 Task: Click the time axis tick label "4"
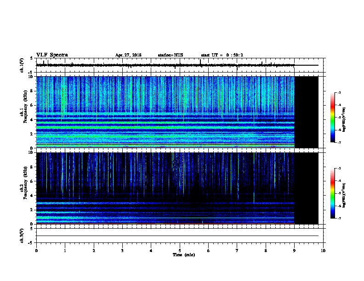pos(151,250)
